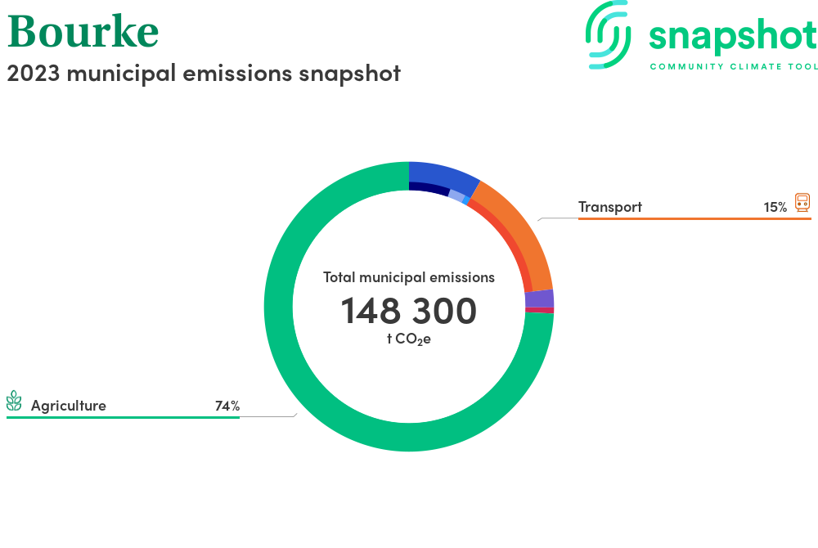Click the orange train Transport icon
Screen dimensions: 818x548
coord(802,203)
